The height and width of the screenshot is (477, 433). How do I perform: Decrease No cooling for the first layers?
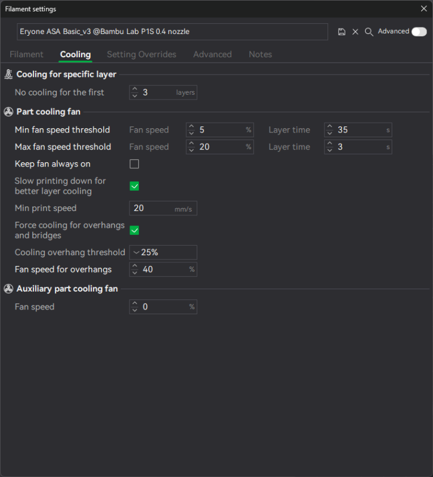pyautogui.click(x=135, y=95)
